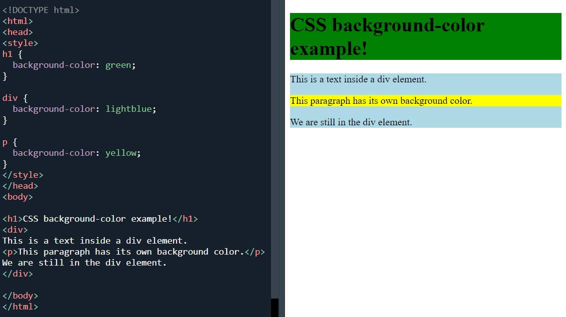Click the 'yellow' color value in code
Screen dimensions: 566x317
121,153
